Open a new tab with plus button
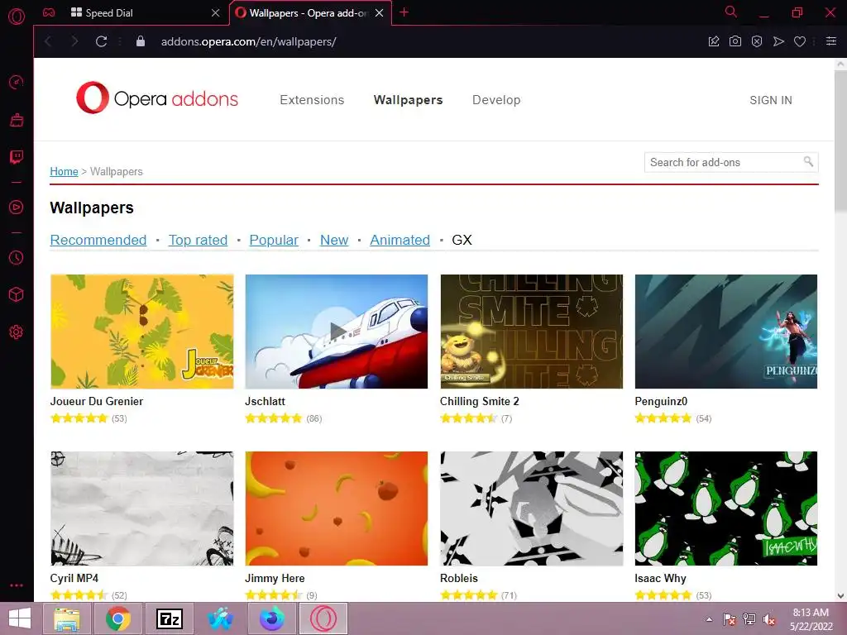Screen dimensions: 847x635 click(404, 12)
